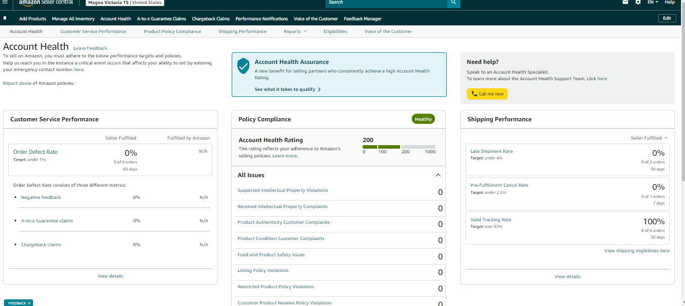Screen dimensions: 685x306
Task: Click the Call me now button
Action: (x=487, y=94)
